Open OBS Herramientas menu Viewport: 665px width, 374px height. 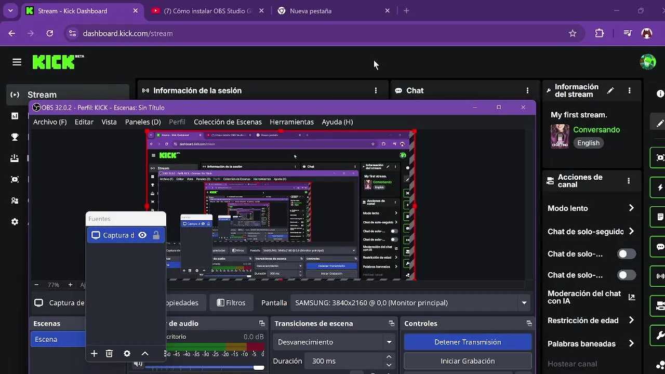click(292, 122)
